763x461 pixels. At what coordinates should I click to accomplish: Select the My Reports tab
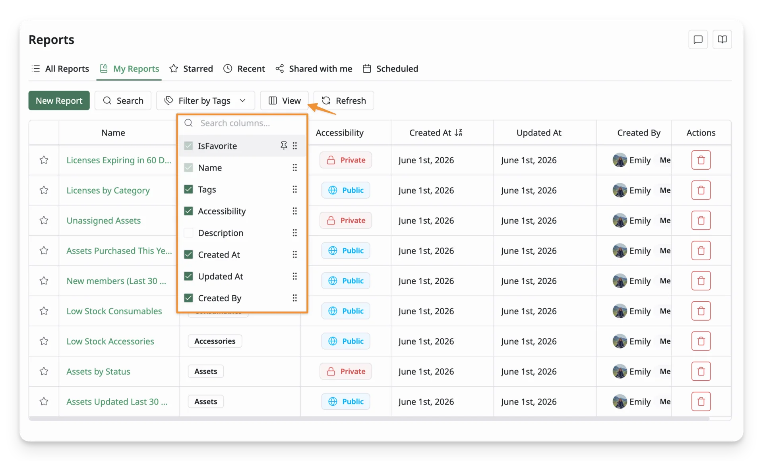pos(129,68)
